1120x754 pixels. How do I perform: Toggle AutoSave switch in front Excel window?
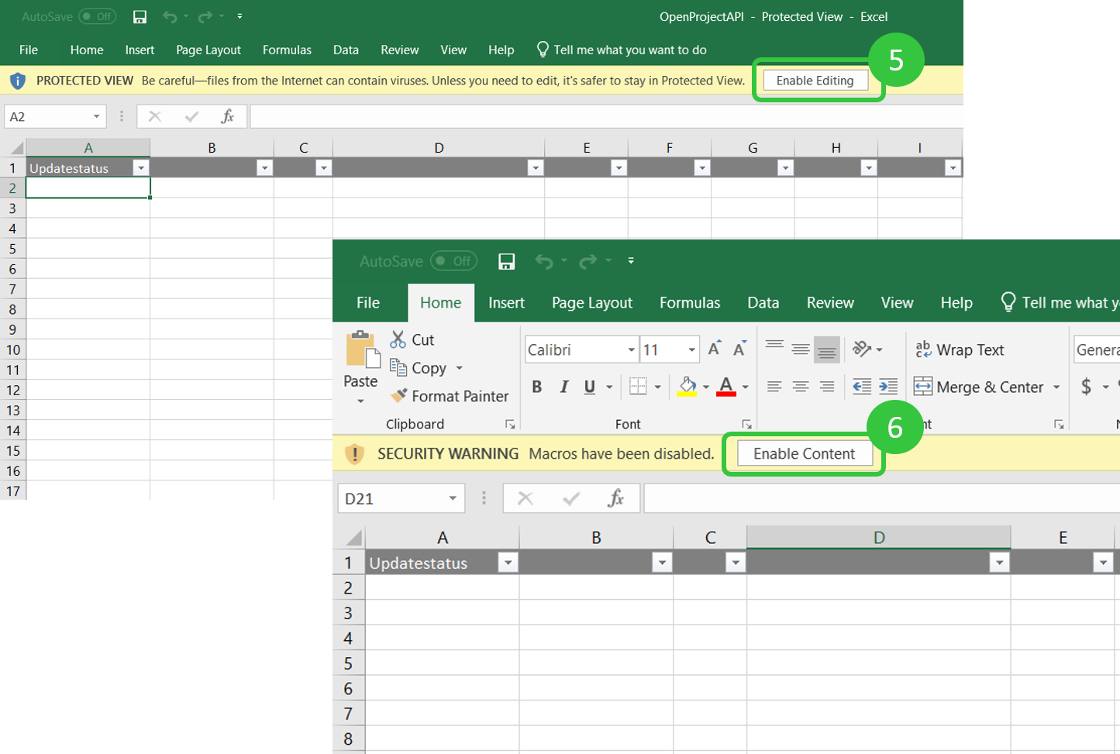point(453,261)
